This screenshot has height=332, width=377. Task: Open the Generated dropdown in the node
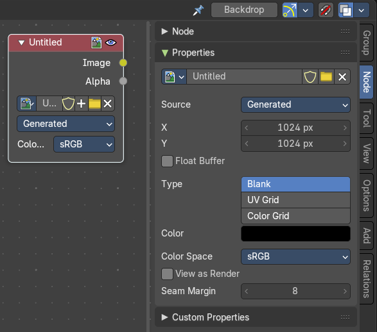[66, 124]
